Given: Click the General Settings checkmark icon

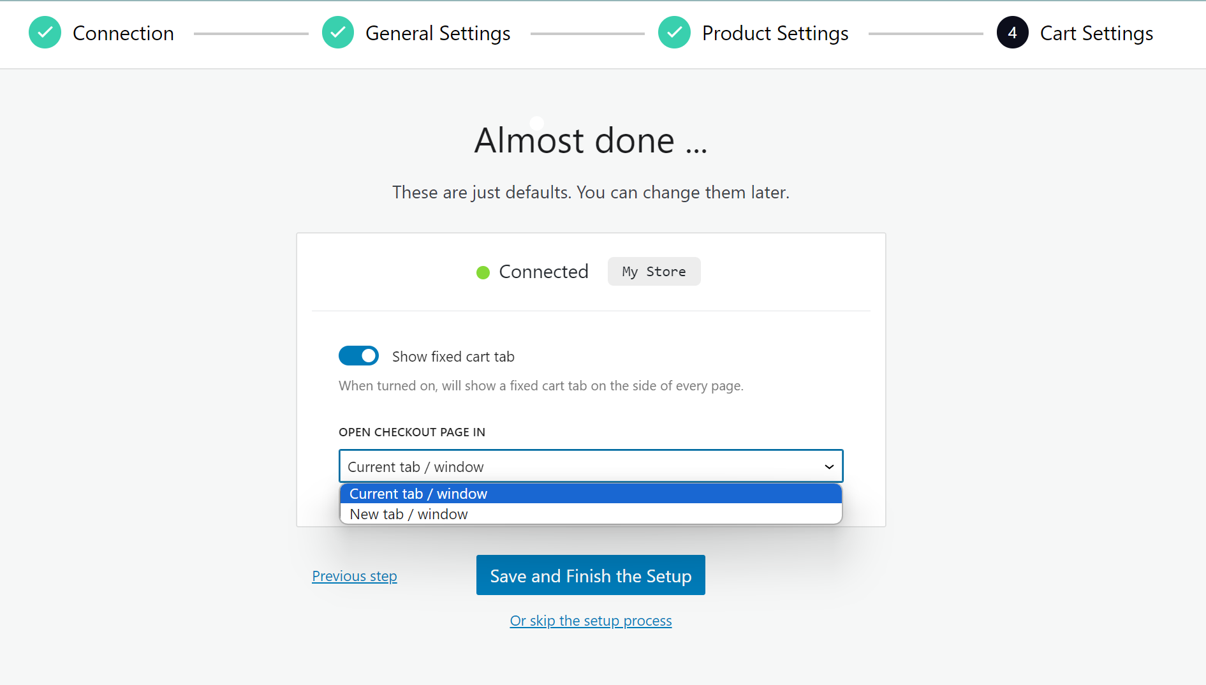Looking at the screenshot, I should (x=337, y=33).
